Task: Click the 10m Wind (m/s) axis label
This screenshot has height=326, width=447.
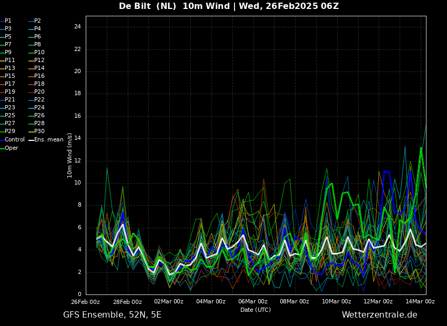Action: [x=69, y=155]
